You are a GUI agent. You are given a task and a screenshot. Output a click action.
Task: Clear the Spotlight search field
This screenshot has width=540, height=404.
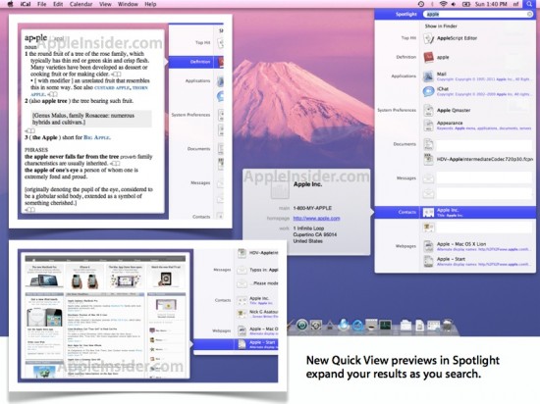529,14
